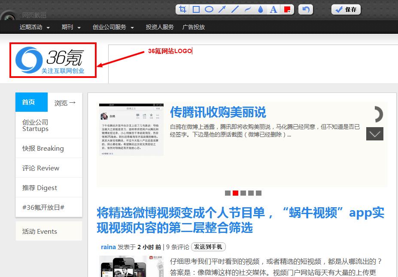Open the 期刊 dropdown menu
Screen dimensions: 398x277
click(x=71, y=27)
